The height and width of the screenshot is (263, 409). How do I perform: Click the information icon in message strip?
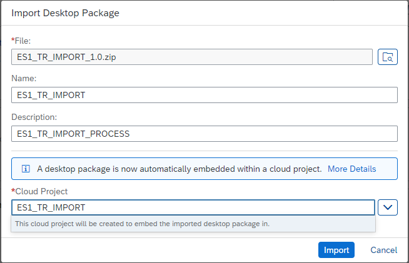click(26, 169)
